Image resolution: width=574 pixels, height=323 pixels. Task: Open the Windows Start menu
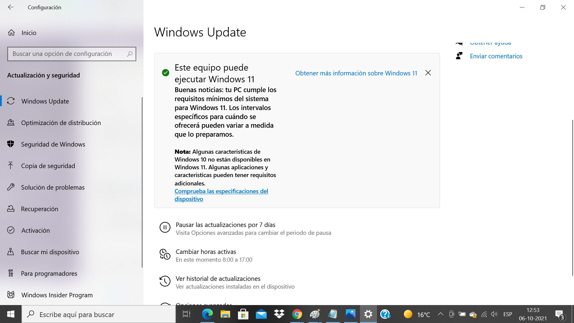tap(11, 314)
